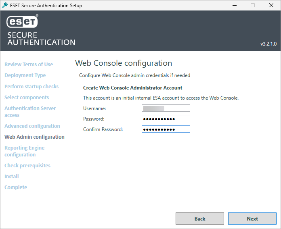Click the 'SECURE AUTHENTICATION' header text
This screenshot has height=229, width=281.
(x=41, y=39)
